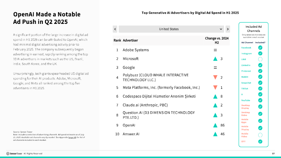Click the YouTube channel checkmark
Viewport: 281px width, 158px height.
point(260,100)
